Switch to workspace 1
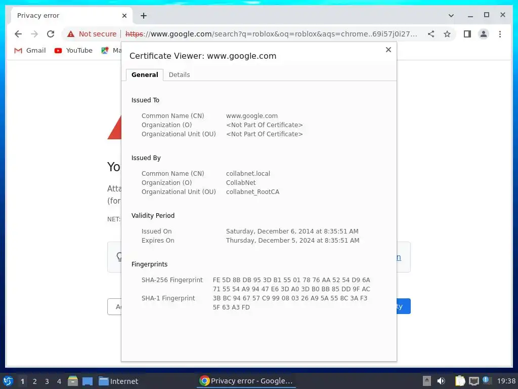Viewport: 518px width, 389px height. (x=22, y=381)
